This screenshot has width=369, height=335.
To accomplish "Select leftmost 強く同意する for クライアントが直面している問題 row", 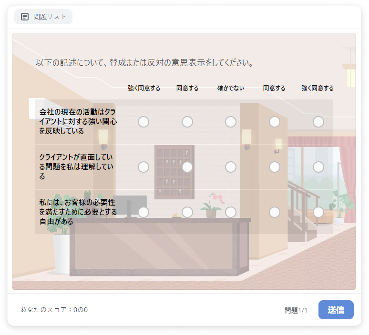I will [x=143, y=167].
